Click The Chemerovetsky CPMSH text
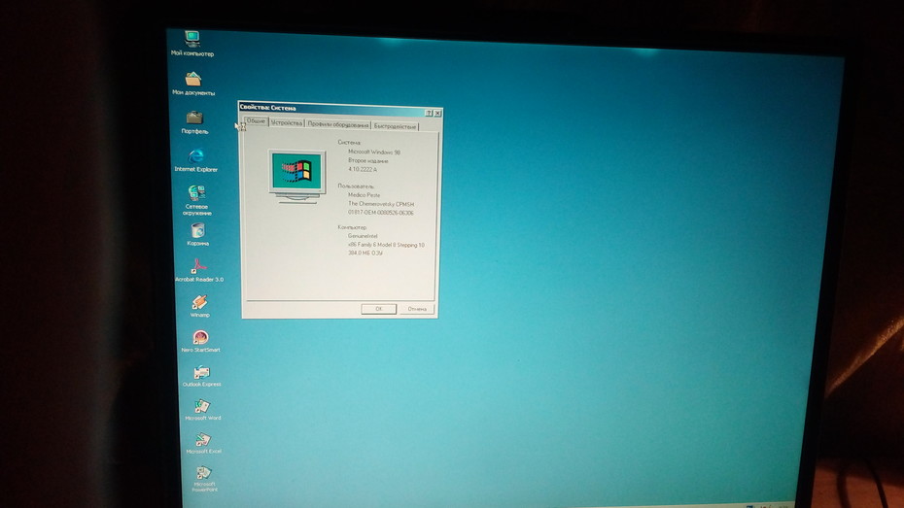The height and width of the screenshot is (508, 904). [381, 203]
